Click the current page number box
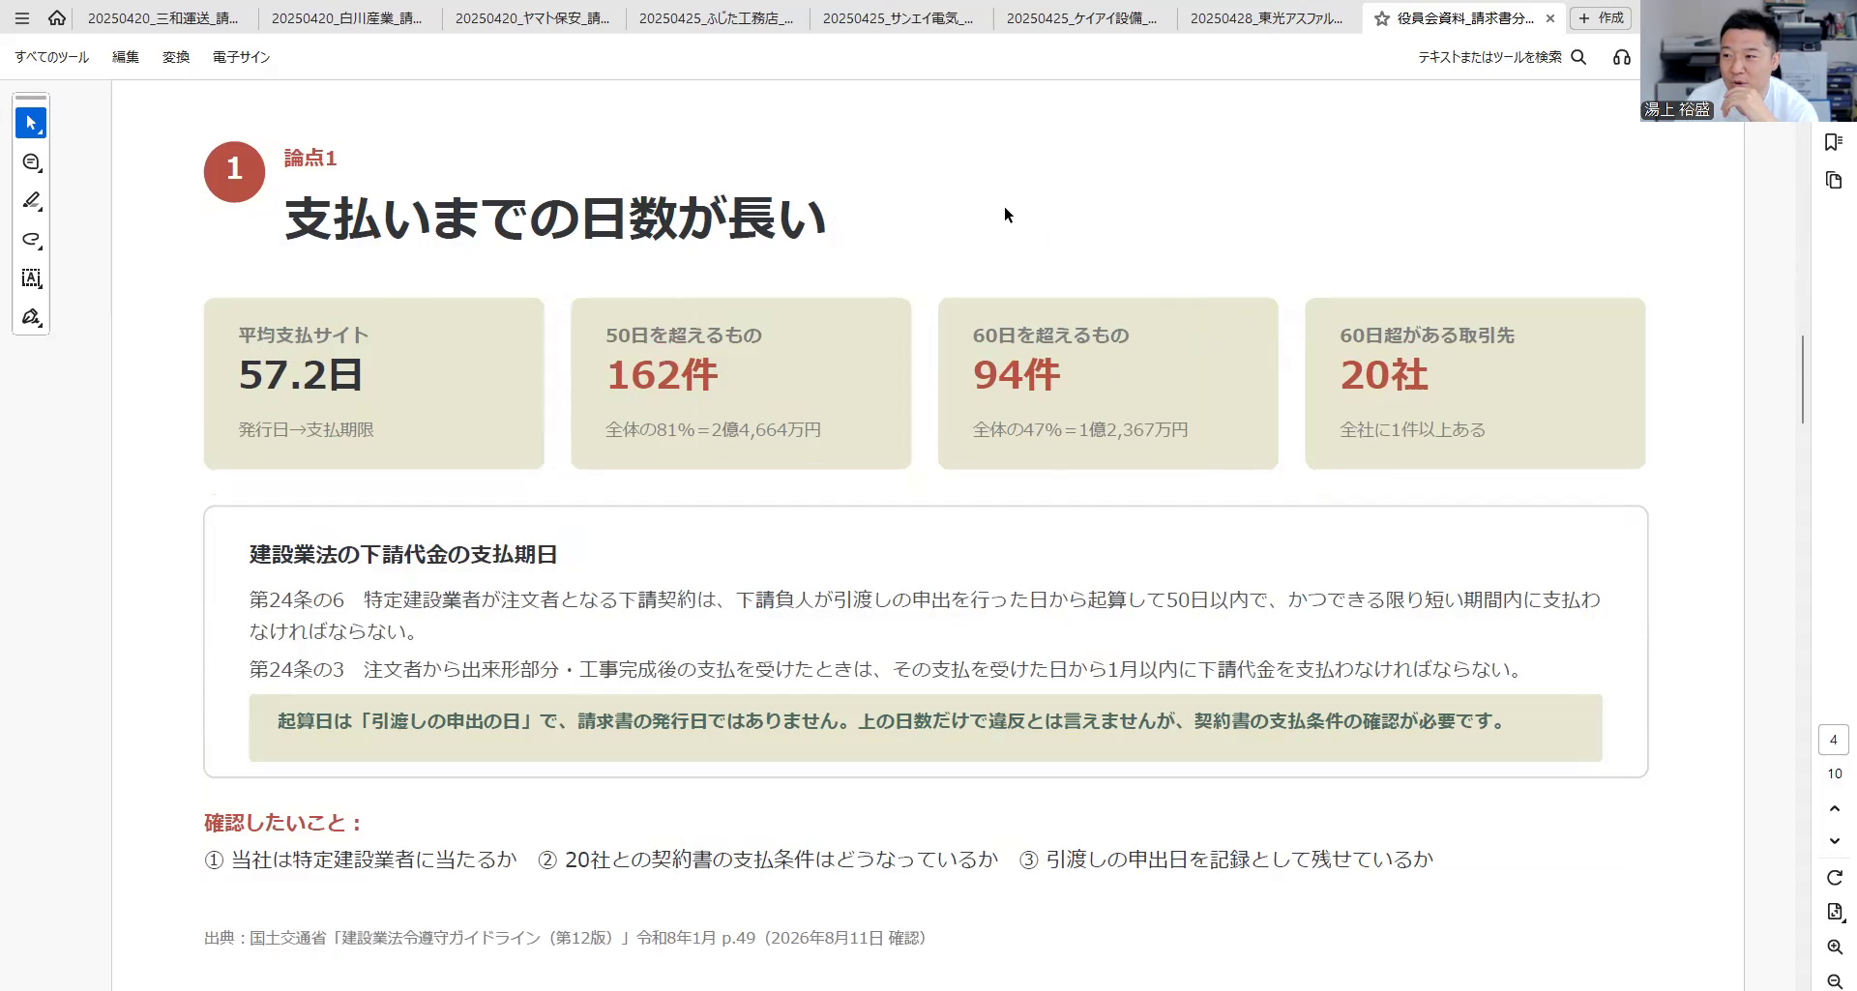 (x=1834, y=740)
